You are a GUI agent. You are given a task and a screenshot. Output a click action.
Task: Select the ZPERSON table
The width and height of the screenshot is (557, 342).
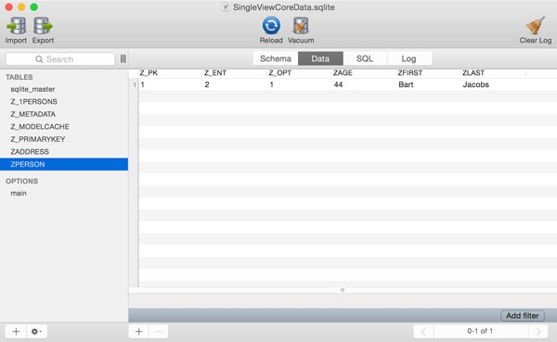click(x=64, y=164)
